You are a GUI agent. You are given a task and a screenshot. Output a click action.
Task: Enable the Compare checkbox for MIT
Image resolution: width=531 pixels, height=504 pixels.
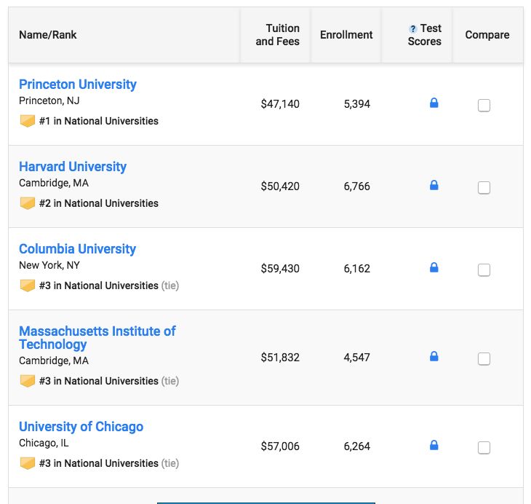[x=484, y=359]
